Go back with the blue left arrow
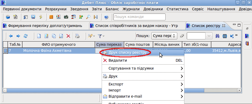The height and width of the screenshot is (104, 252). coord(11,36)
